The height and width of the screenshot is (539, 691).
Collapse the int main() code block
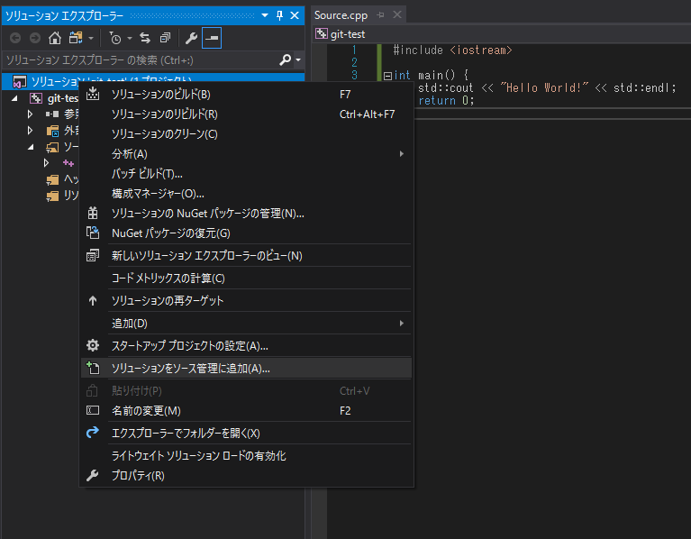point(387,76)
